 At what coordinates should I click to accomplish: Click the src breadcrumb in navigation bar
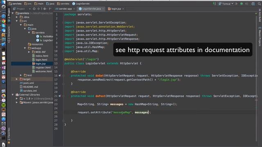28,4
